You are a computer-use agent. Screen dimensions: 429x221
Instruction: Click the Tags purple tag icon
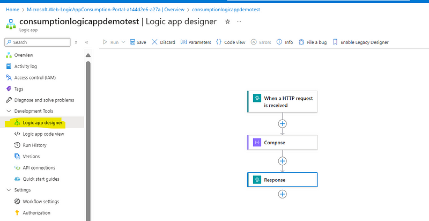click(9, 89)
